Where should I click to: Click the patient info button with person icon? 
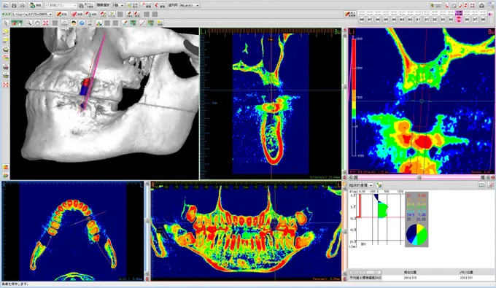point(36,5)
